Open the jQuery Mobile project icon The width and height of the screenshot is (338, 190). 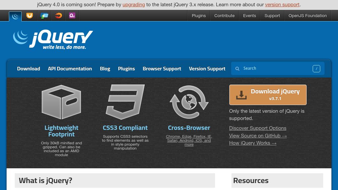click(x=44, y=15)
